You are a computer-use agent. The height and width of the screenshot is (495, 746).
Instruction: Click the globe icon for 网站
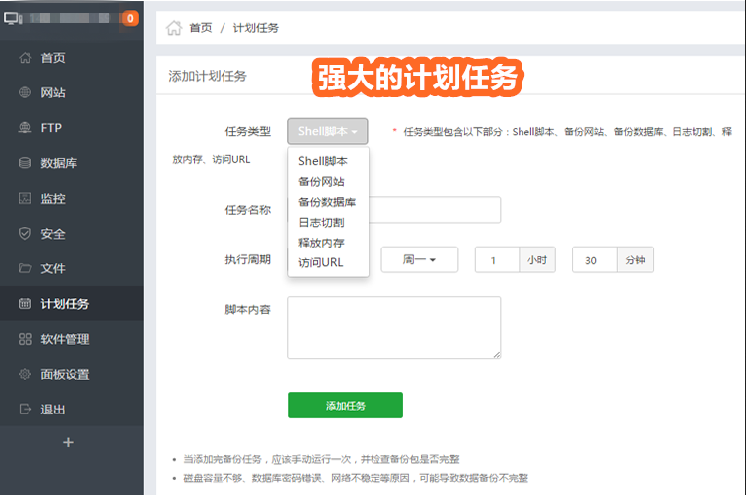(25, 93)
